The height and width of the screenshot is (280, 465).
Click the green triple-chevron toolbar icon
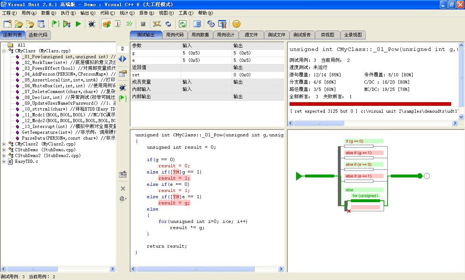(x=129, y=24)
